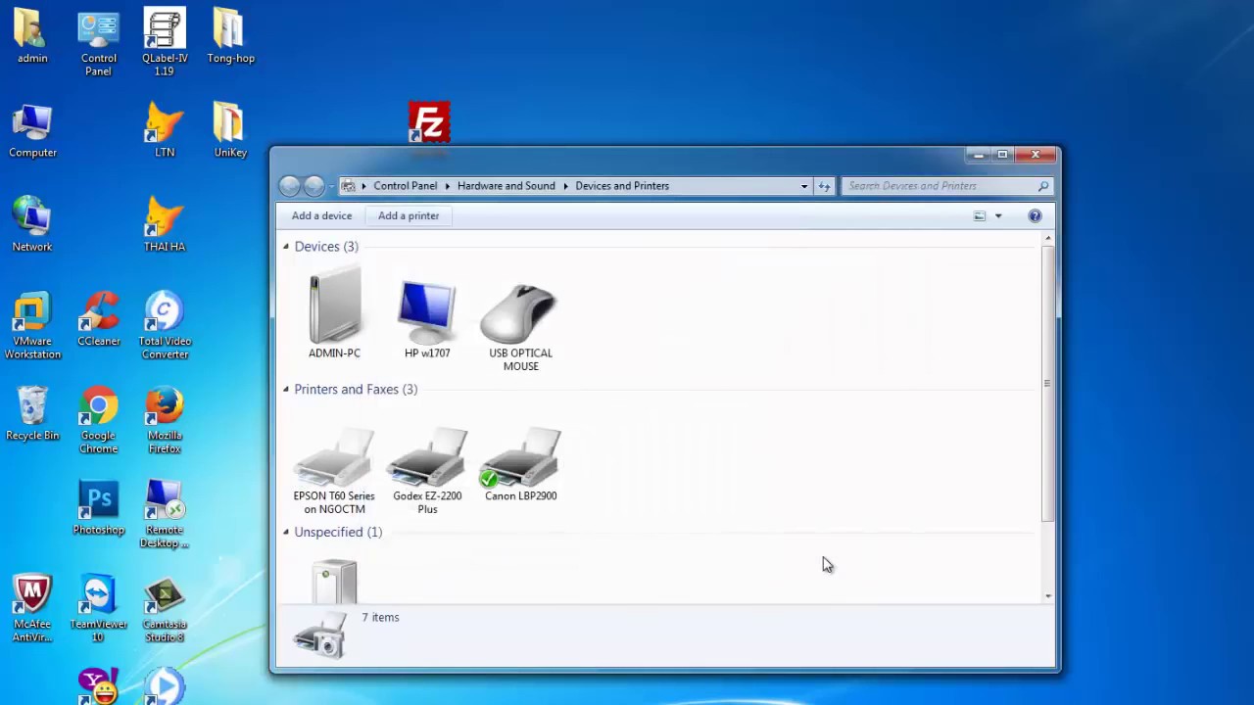
Task: Close the Devices and Printers window
Action: 1035,155
